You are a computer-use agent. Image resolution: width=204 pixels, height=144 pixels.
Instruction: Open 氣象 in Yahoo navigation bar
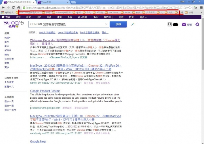click(49, 17)
